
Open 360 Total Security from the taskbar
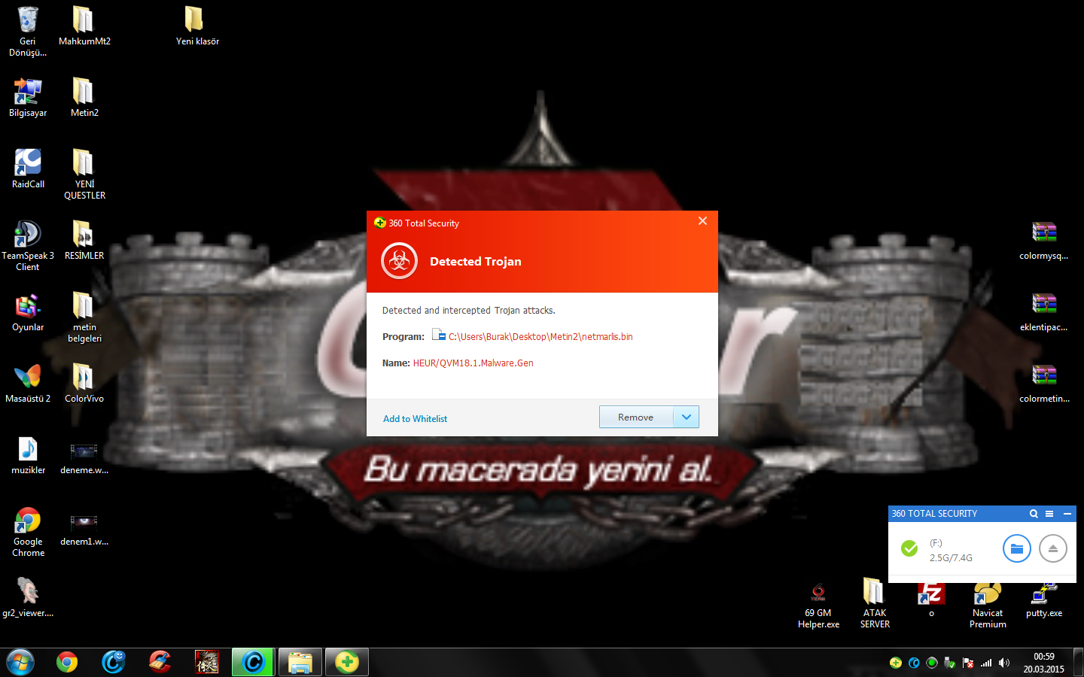click(347, 662)
